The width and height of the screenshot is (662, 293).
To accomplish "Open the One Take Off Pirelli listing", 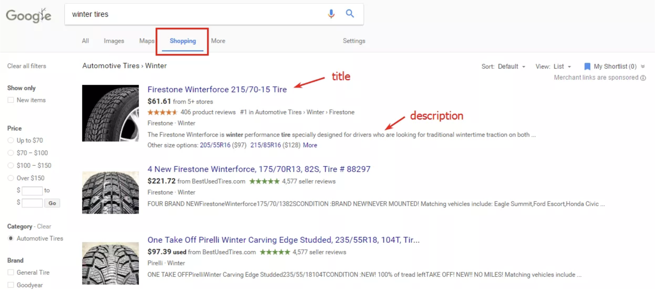I will 283,240.
